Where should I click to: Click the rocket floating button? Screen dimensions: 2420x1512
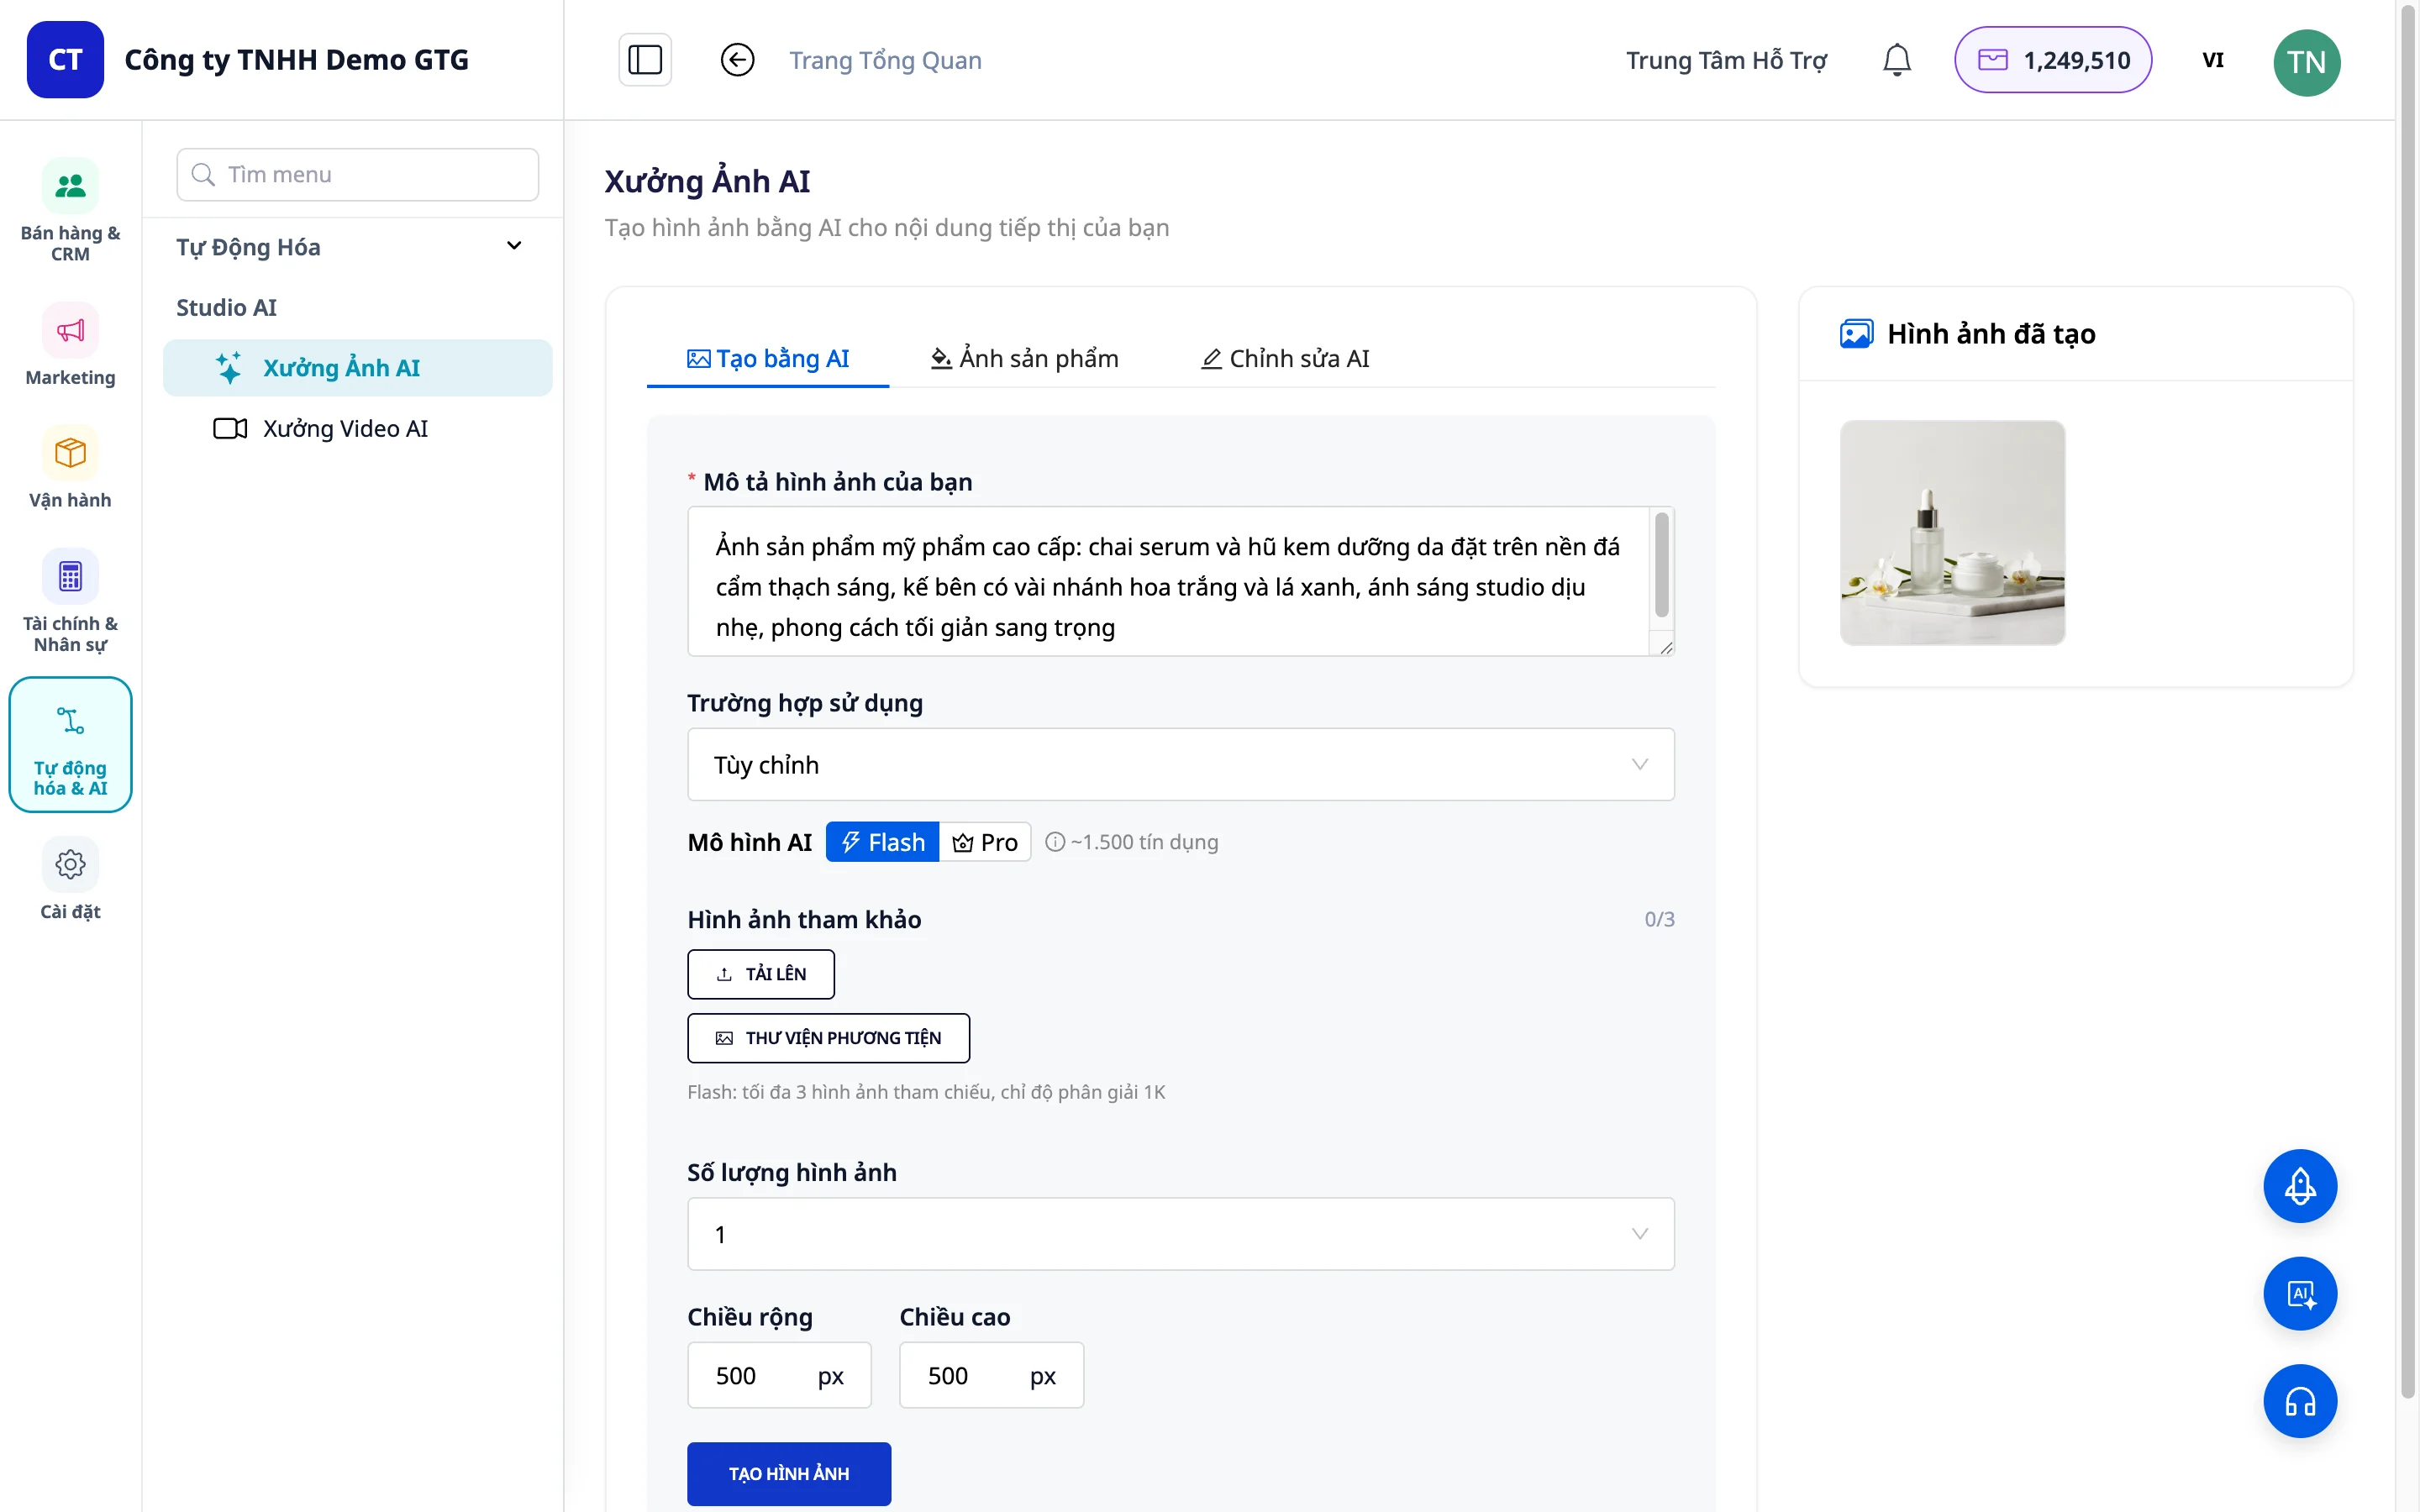tap(2300, 1186)
